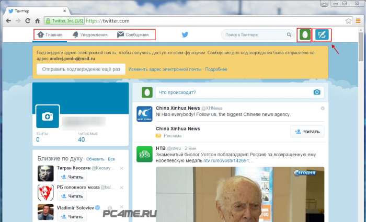Upload profile photo via camera placeholder
Image resolution: width=366 pixels, height=222 pixels.
pos(48,116)
